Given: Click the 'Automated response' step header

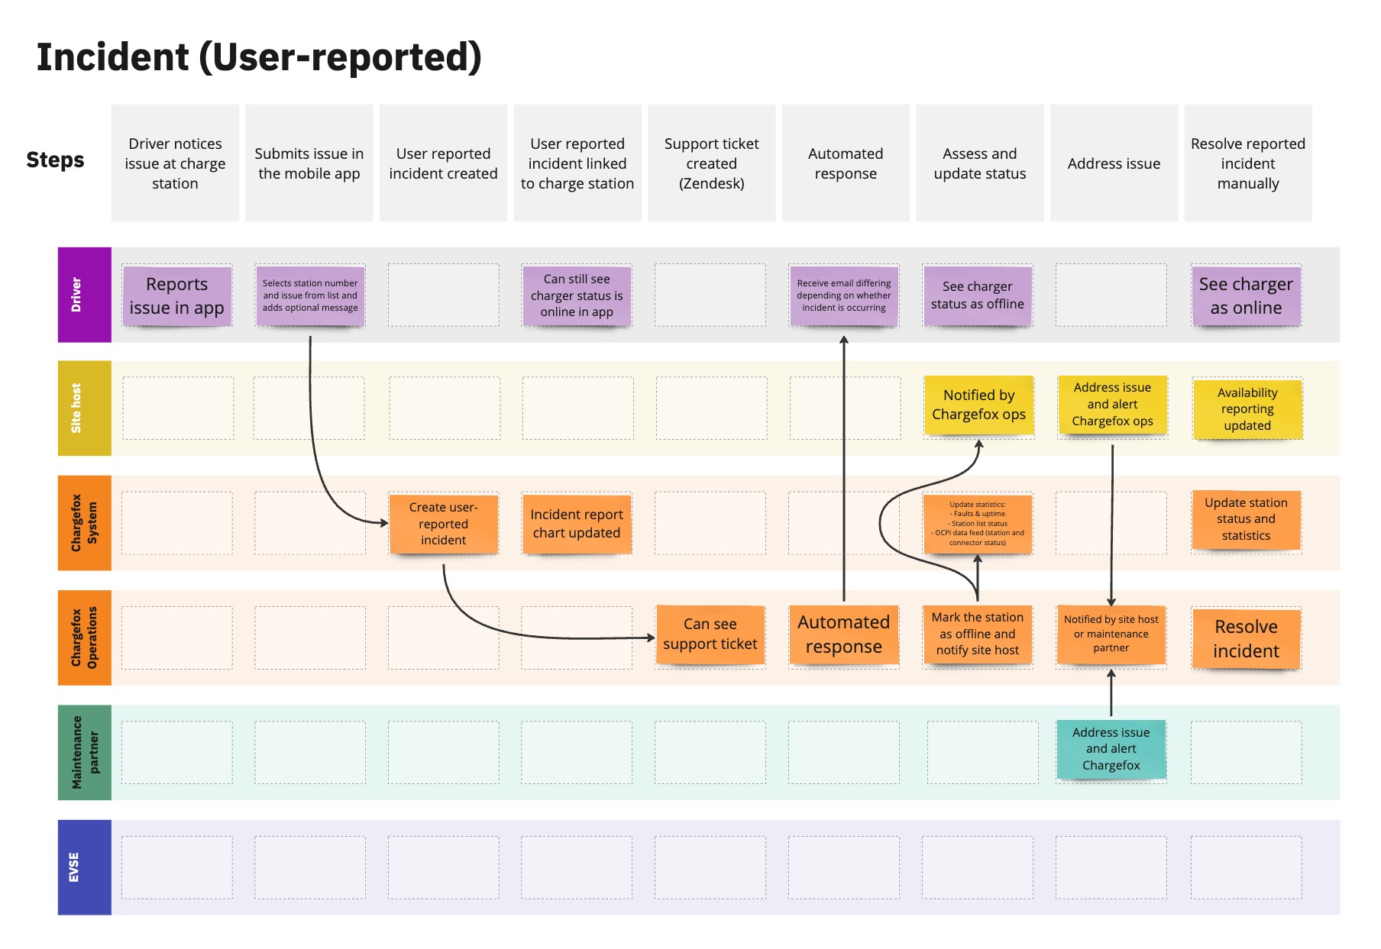Looking at the screenshot, I should click(x=846, y=163).
